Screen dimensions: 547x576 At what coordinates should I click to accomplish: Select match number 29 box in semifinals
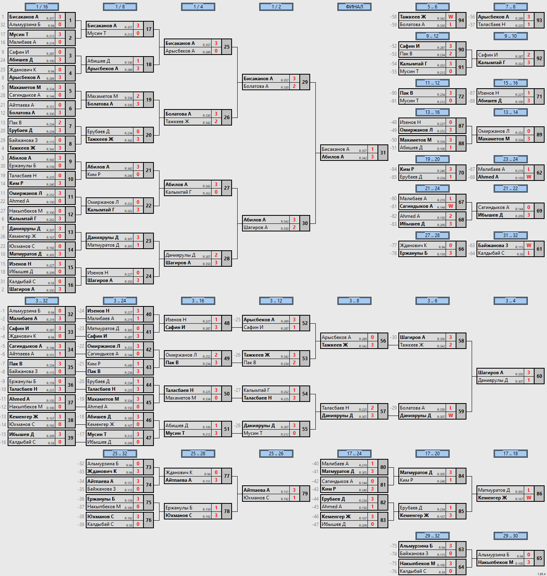coord(305,82)
